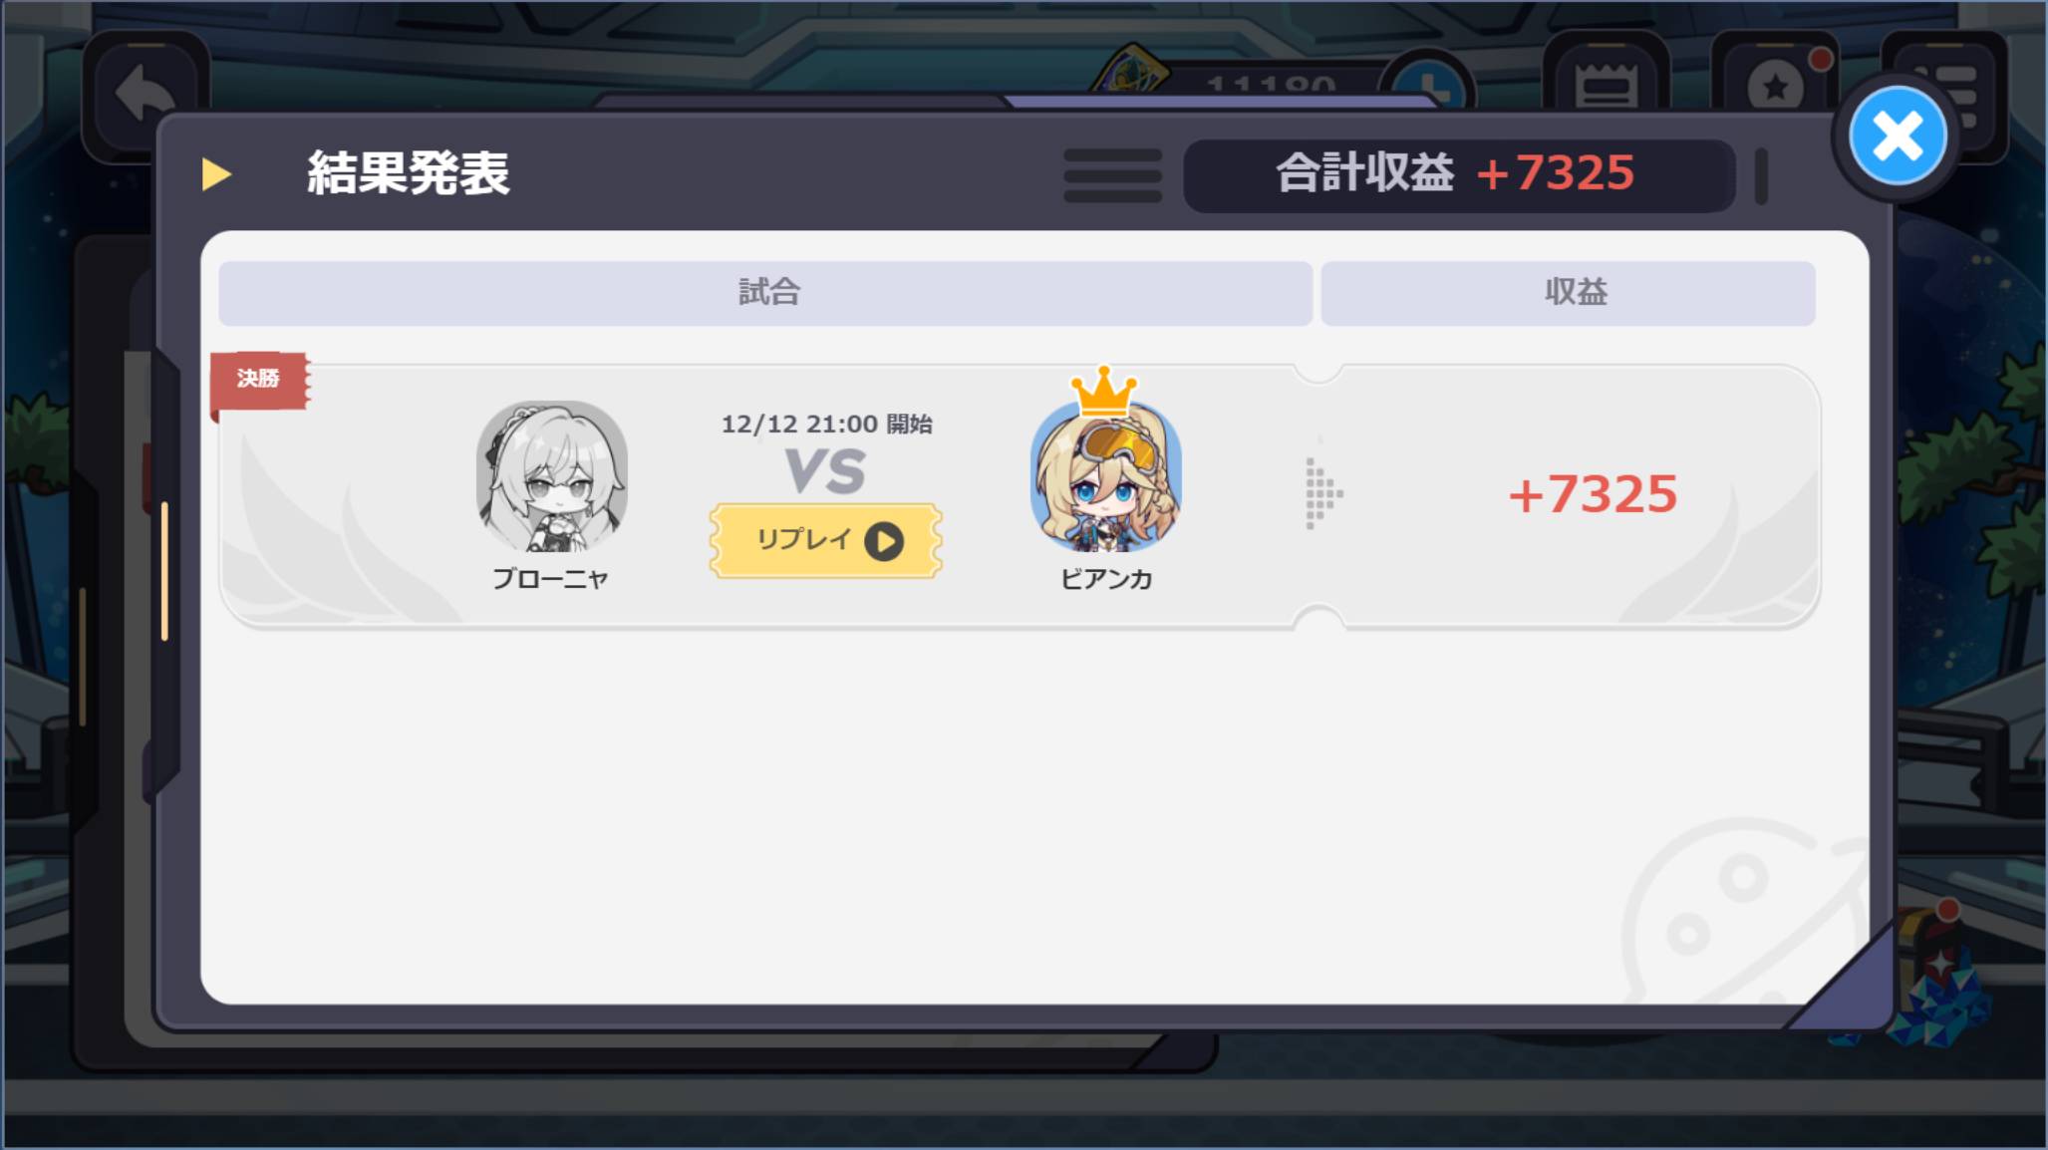This screenshot has width=2048, height=1150.
Task: Click the yellow triangle beside 結果発表
Action: [216, 174]
